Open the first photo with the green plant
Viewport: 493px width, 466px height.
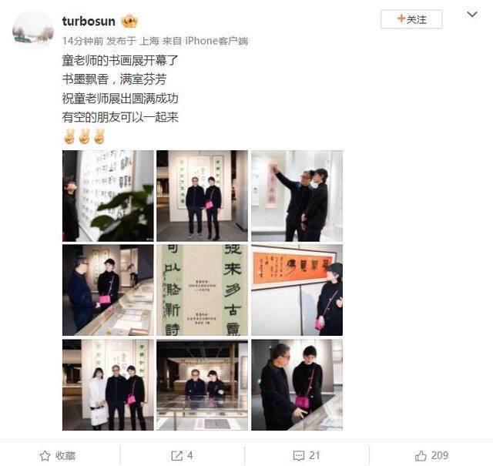point(108,196)
